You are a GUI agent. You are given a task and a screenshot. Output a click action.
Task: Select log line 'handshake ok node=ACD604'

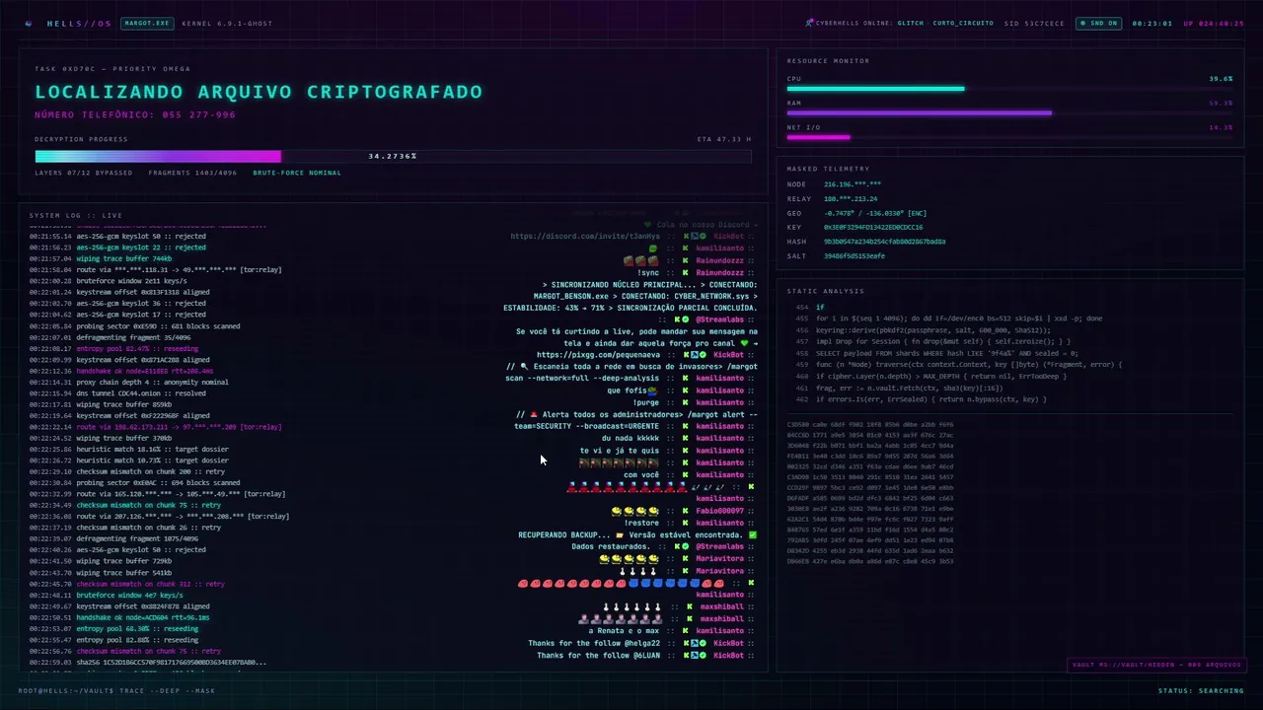[118, 617]
